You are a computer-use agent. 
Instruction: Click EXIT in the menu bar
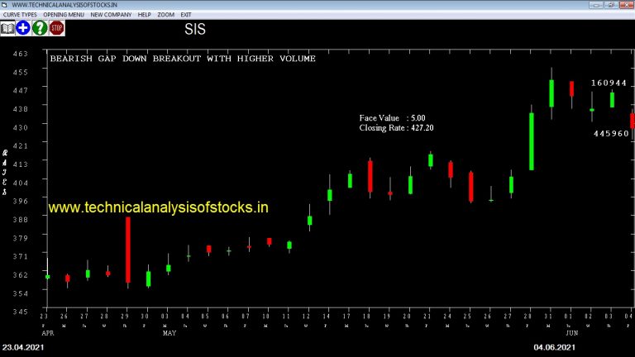186,15
